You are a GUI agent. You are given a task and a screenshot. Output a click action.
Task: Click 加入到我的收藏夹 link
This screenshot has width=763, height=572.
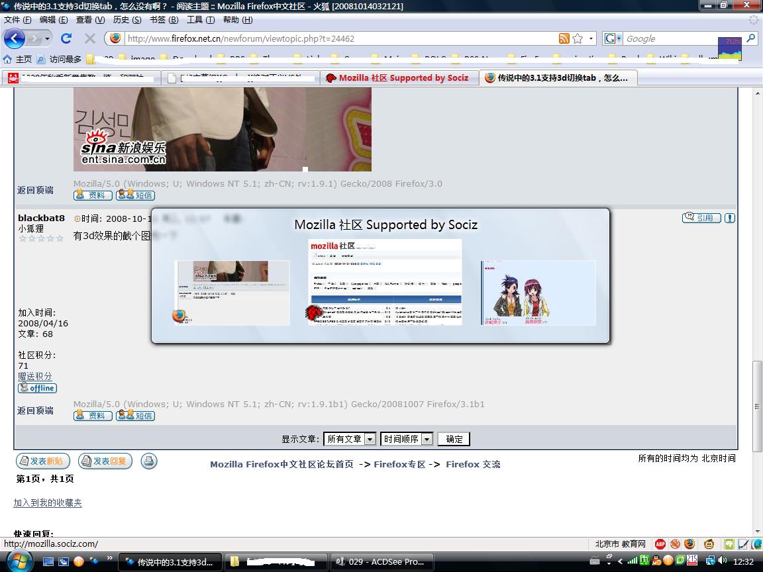[48, 502]
